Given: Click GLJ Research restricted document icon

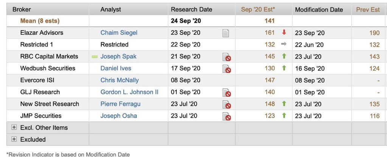Looking at the screenshot, I should coord(227,93).
